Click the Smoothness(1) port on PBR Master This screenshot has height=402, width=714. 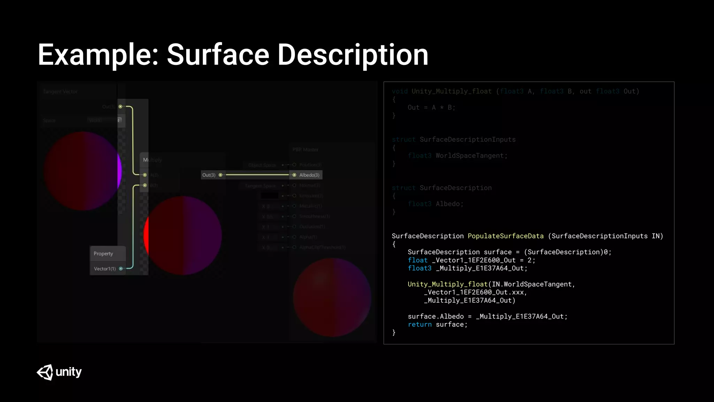pos(294,216)
